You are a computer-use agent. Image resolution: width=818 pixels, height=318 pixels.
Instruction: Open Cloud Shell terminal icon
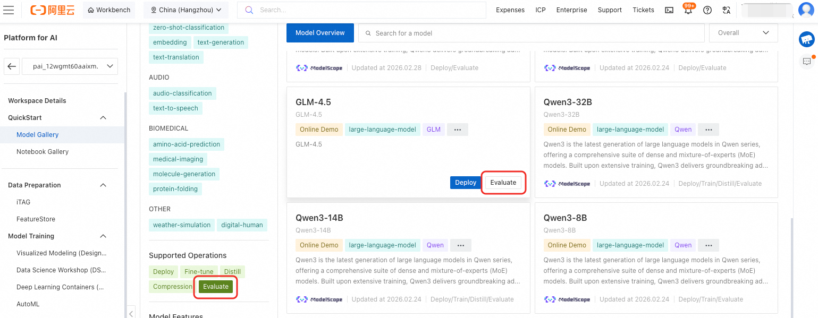[670, 10]
